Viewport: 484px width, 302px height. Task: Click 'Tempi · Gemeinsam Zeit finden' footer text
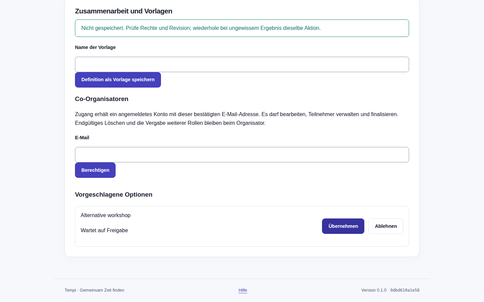(94, 290)
